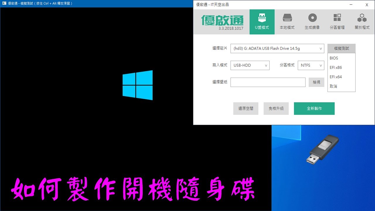Choose EFI x86 from simulation menu
This screenshot has width=375, height=211.
(342, 67)
